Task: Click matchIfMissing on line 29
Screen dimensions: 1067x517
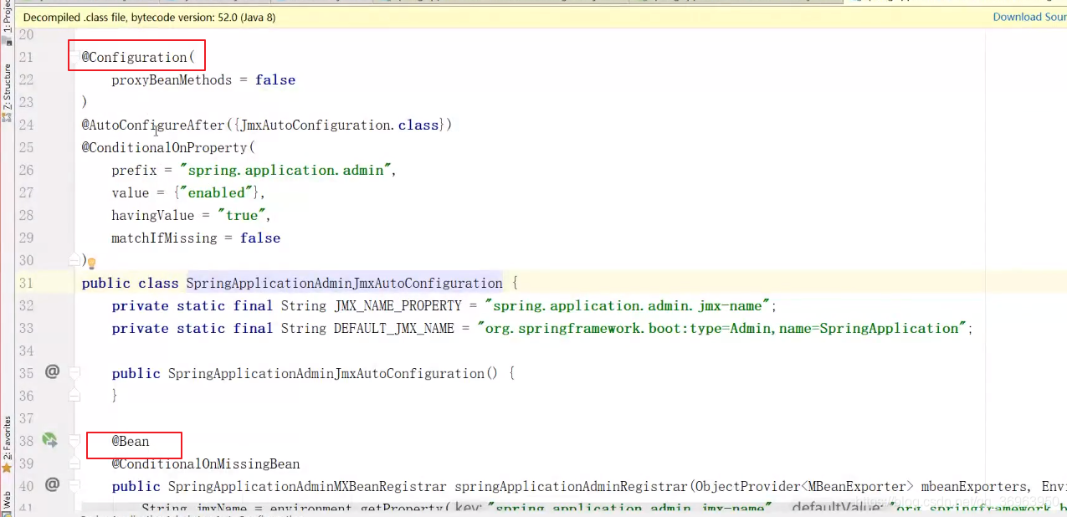Action: coord(164,238)
